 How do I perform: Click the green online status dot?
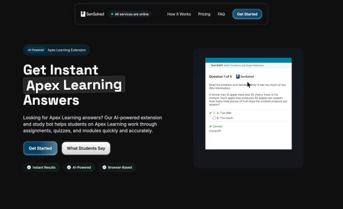(112, 14)
